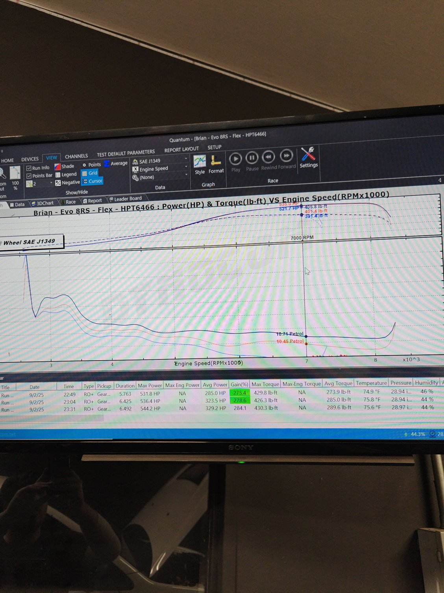This screenshot has height=593, width=444.
Task: Click the Max Power column header
Action: click(x=150, y=385)
